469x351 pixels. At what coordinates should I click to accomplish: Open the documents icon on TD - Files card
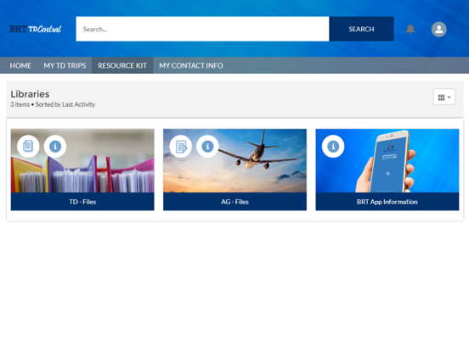(x=28, y=146)
